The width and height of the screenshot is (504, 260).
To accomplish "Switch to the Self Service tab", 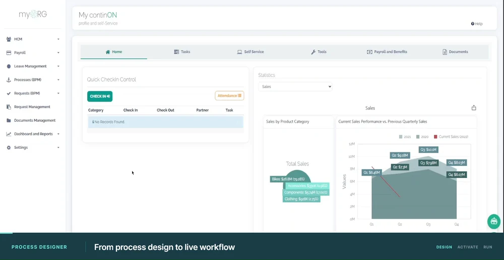I will [x=250, y=52].
